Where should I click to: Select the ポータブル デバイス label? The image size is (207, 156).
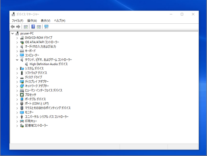tap(35, 99)
